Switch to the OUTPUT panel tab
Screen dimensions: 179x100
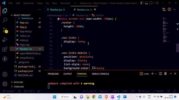tap(68, 74)
